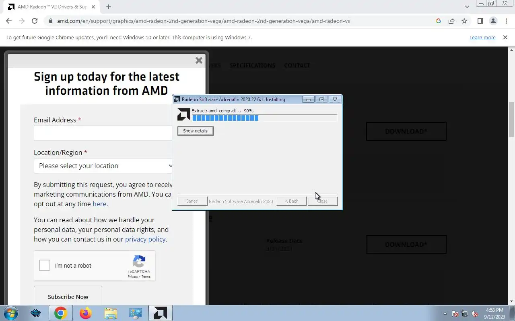Screen dimensions: 515x321
Task: Show details in Radeon installer
Action: coord(195,131)
